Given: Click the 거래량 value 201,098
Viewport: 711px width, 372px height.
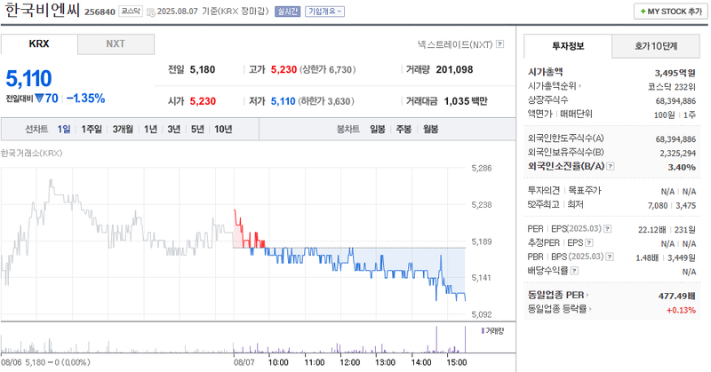Looking at the screenshot, I should (x=454, y=69).
